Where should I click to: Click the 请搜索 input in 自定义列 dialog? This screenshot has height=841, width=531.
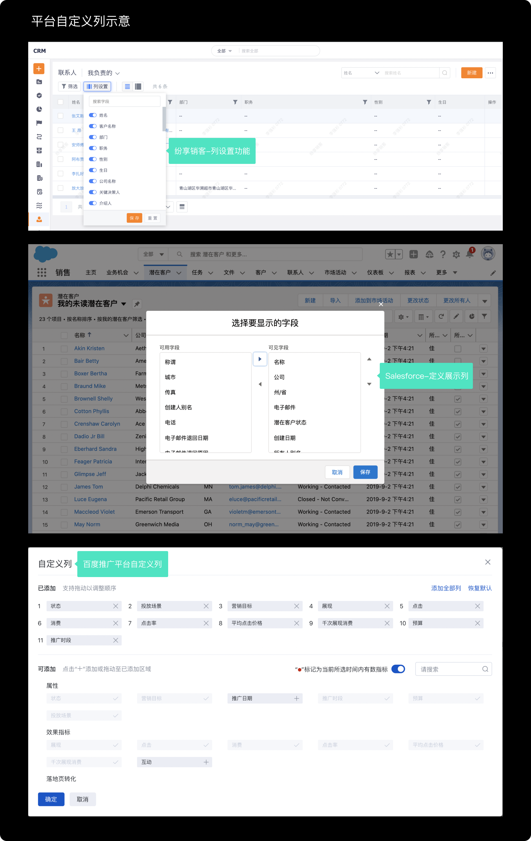(x=453, y=669)
